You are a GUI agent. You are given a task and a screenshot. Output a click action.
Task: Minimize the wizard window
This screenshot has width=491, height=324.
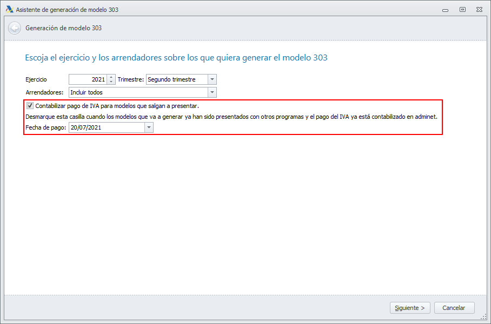click(445, 10)
